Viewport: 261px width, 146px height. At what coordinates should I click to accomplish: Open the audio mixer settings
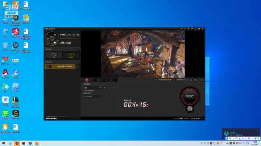195,80
